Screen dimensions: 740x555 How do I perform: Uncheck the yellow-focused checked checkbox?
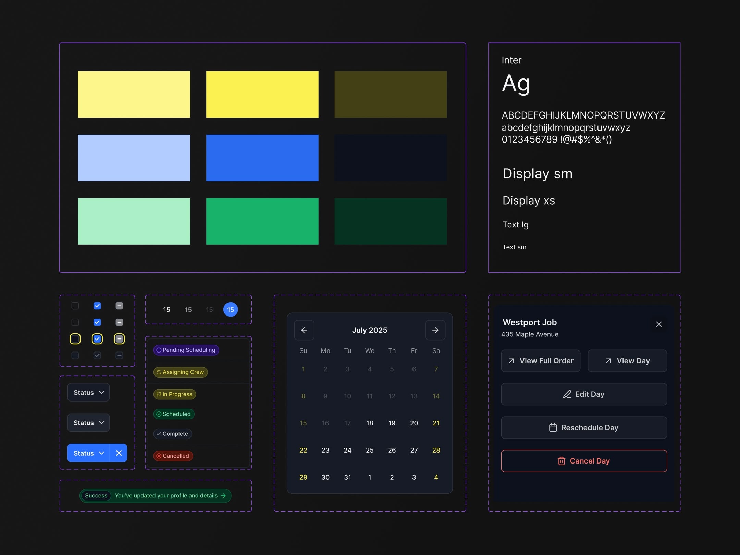[x=97, y=339]
